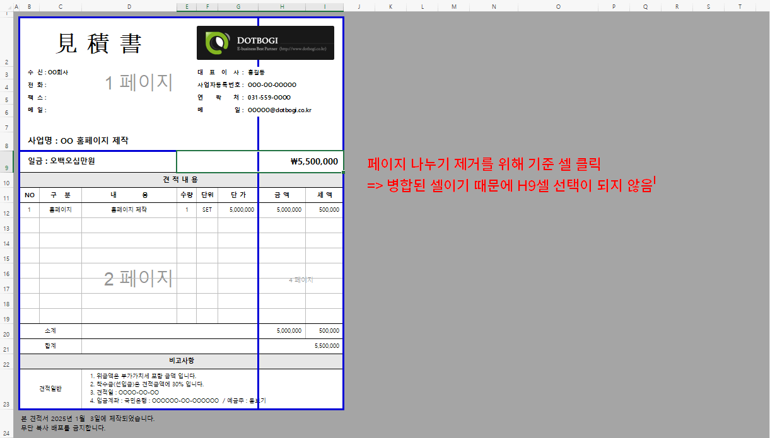
Task: Click the 홍길동 representative name
Action: 257,72
